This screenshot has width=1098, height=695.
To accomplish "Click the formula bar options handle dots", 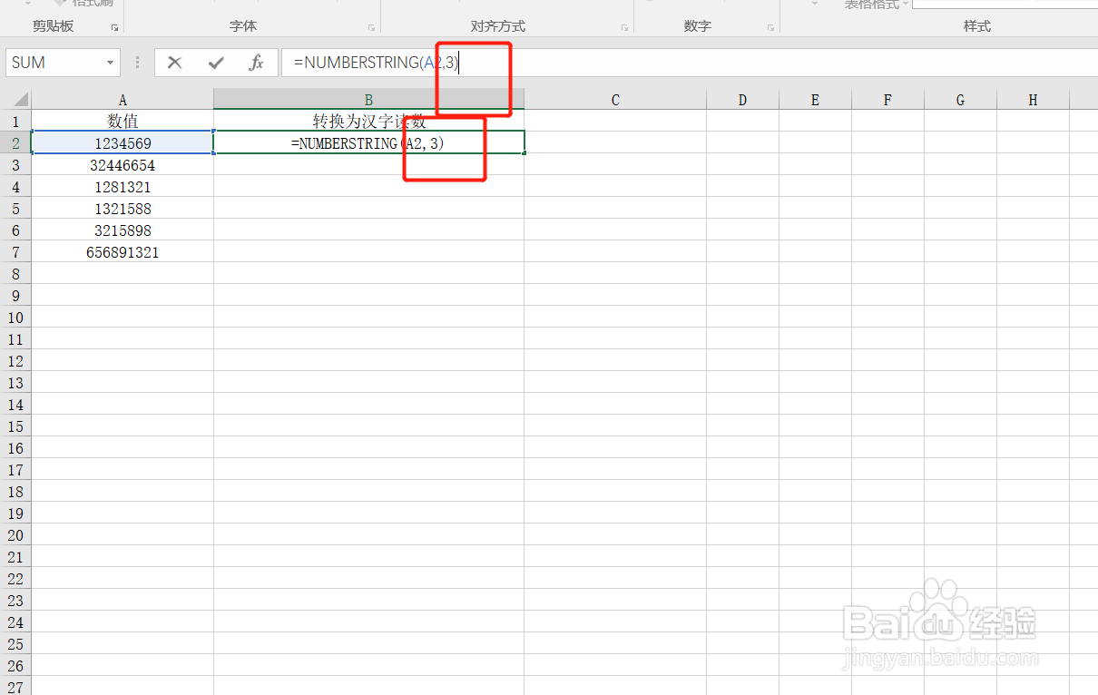I will coord(138,63).
